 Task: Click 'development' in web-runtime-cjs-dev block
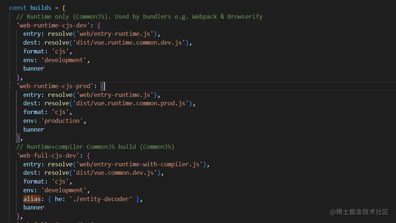pos(64,60)
